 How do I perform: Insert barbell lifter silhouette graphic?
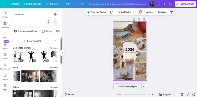[44, 56]
